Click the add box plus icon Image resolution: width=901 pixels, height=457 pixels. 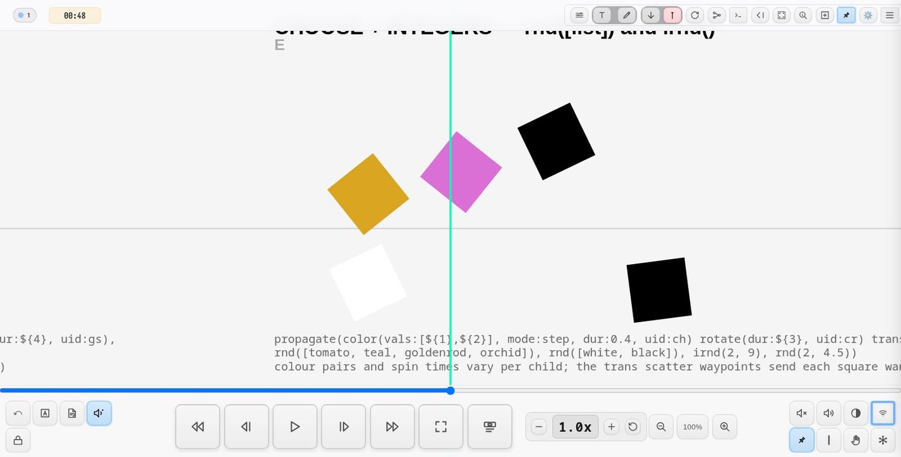pyautogui.click(x=825, y=15)
